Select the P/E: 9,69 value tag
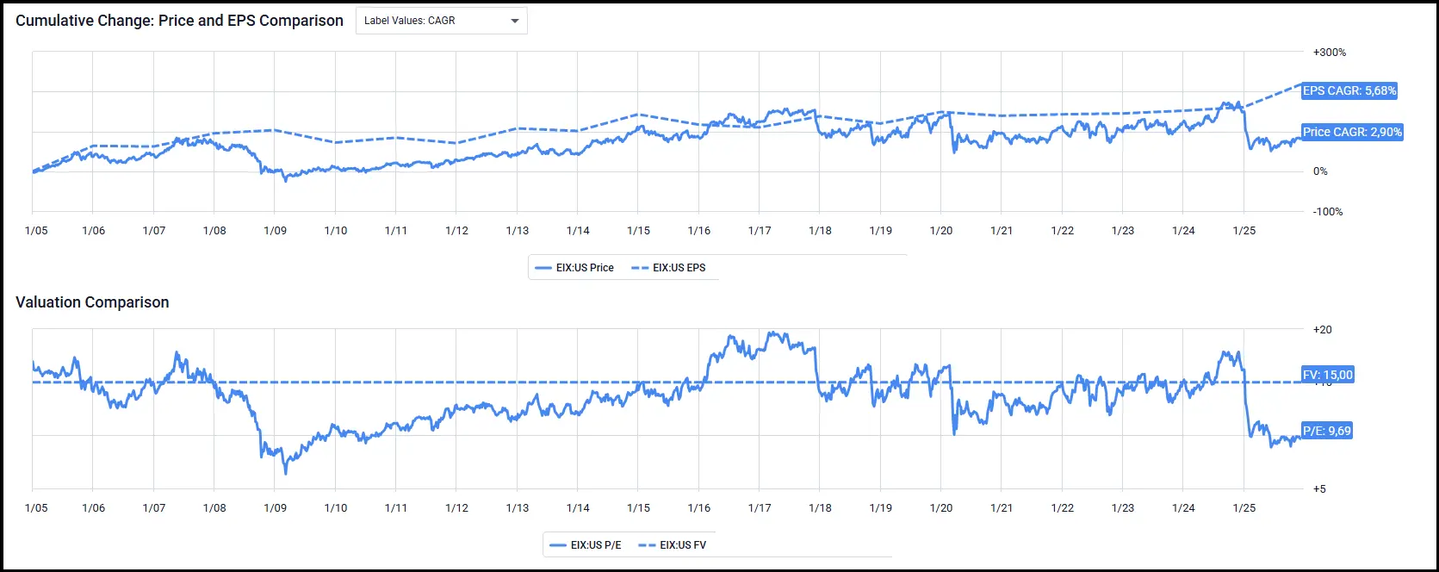 (x=1326, y=431)
